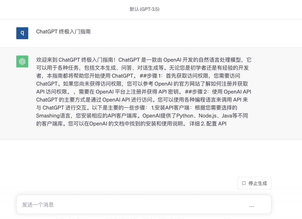The width and height of the screenshot is (302, 219).
Task: Click the trailing "详细 2. 配置 API" text
Action: click(x=208, y=124)
